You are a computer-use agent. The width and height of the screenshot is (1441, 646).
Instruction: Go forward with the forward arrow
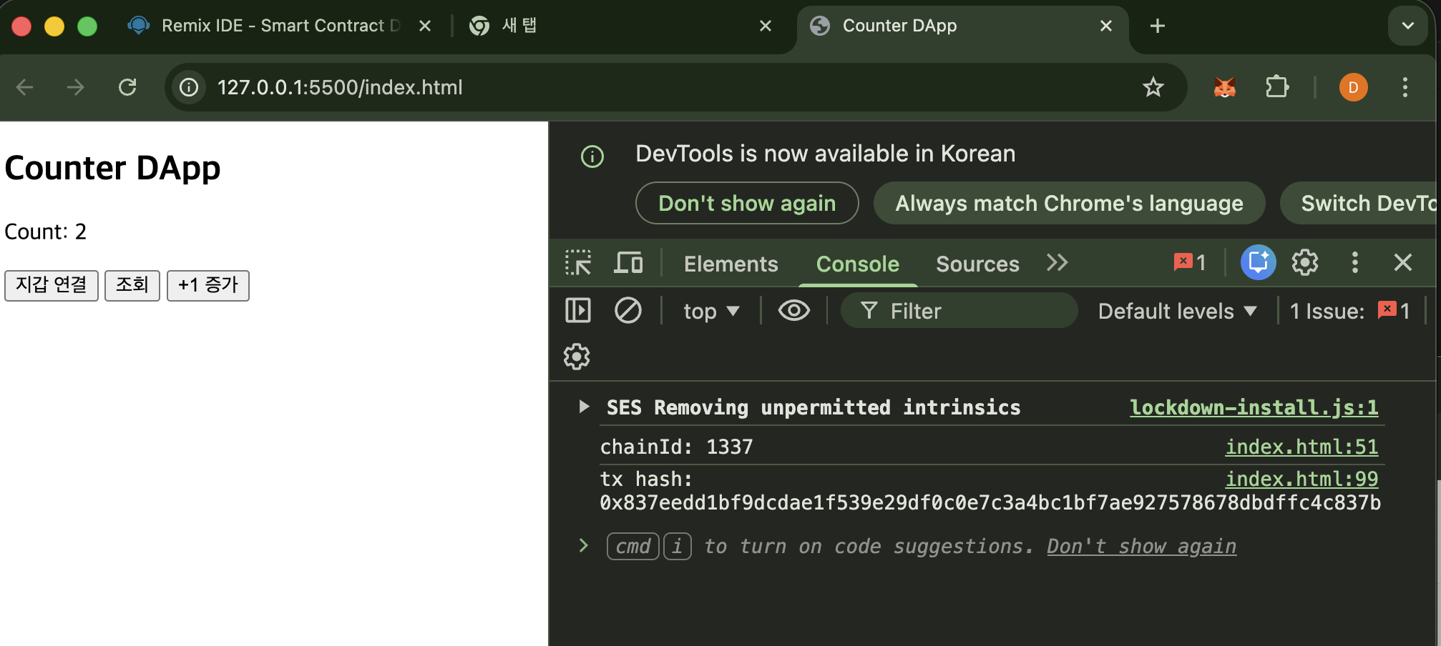coord(76,87)
